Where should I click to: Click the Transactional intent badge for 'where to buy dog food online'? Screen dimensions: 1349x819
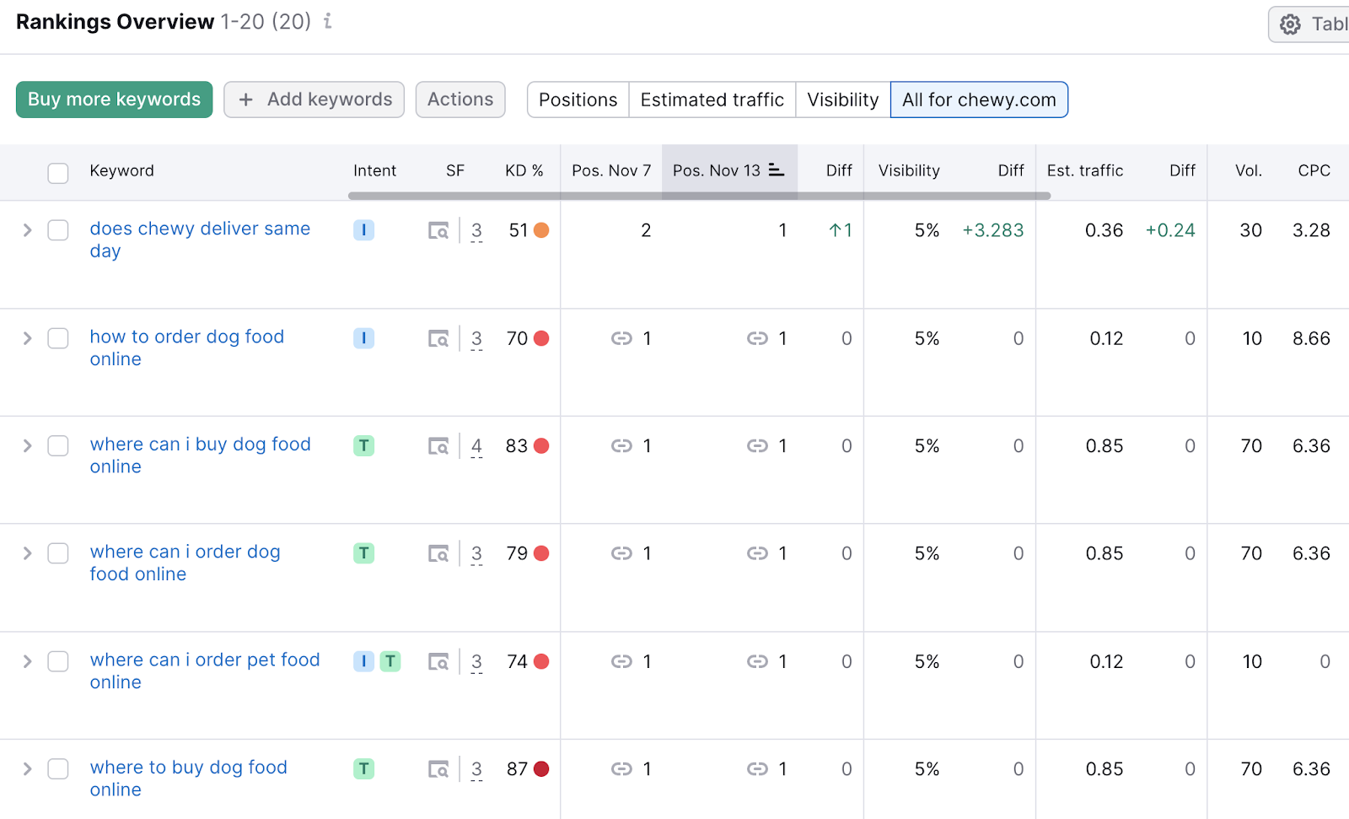(x=363, y=768)
